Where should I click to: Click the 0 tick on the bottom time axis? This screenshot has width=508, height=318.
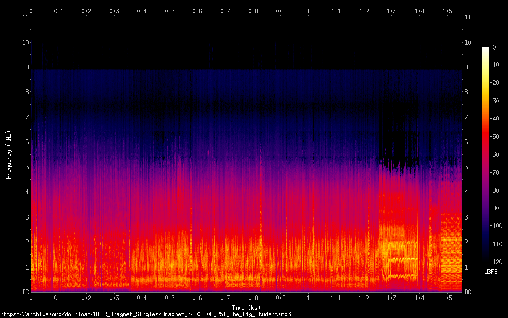[x=31, y=298]
